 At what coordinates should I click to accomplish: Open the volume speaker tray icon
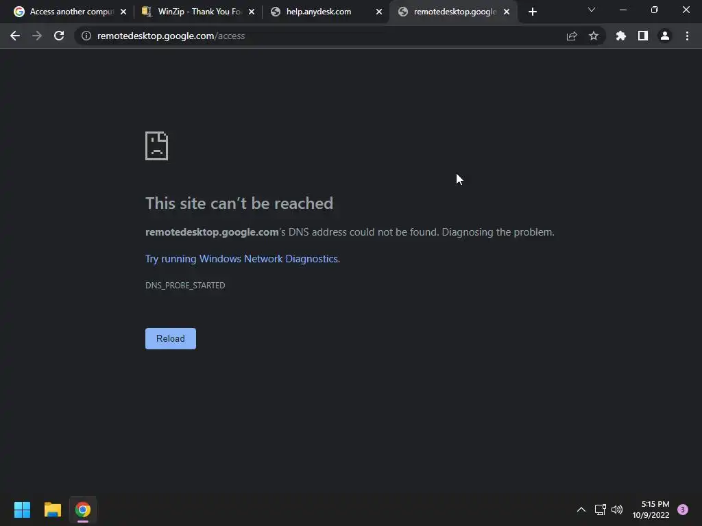click(617, 510)
